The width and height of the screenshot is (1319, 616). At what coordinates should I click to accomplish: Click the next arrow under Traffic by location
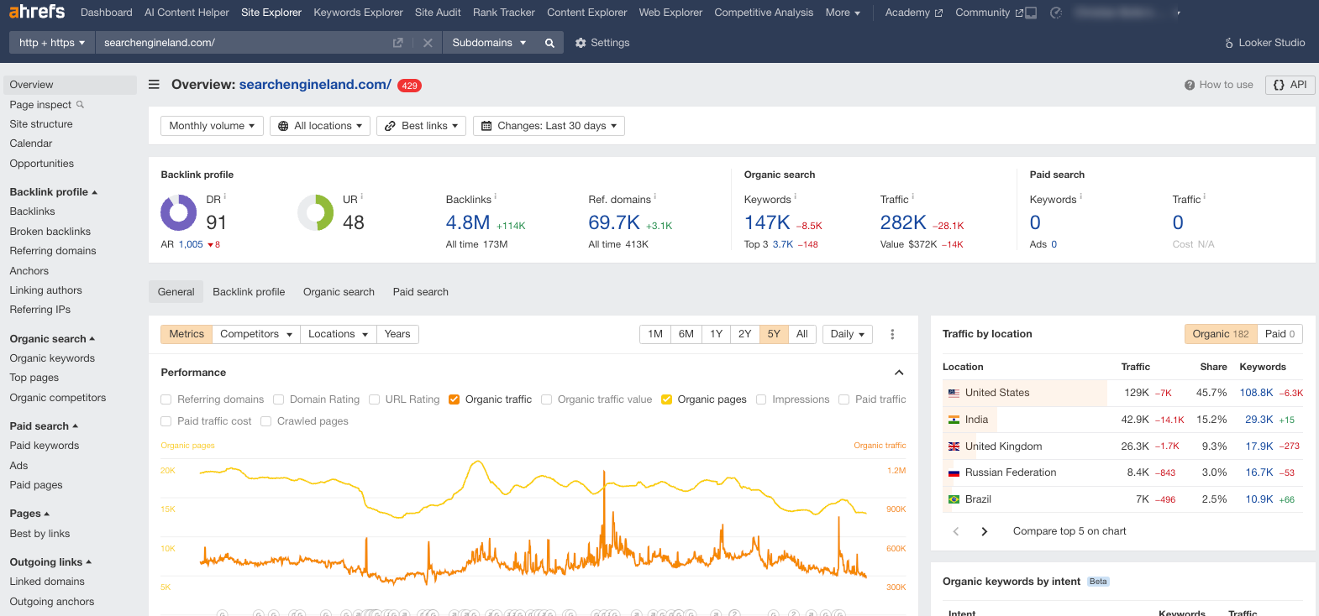pyautogui.click(x=985, y=531)
